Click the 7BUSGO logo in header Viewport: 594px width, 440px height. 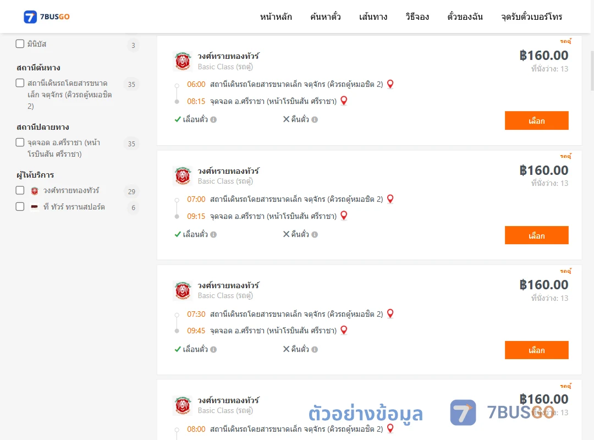tap(46, 16)
